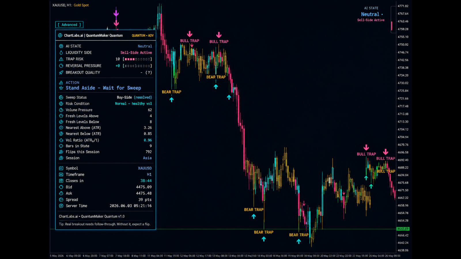Click the Stand Aside – Wait for Sweep text
461x259 pixels.
click(103, 88)
